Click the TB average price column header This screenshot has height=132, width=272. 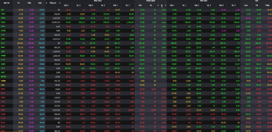click(257, 5)
